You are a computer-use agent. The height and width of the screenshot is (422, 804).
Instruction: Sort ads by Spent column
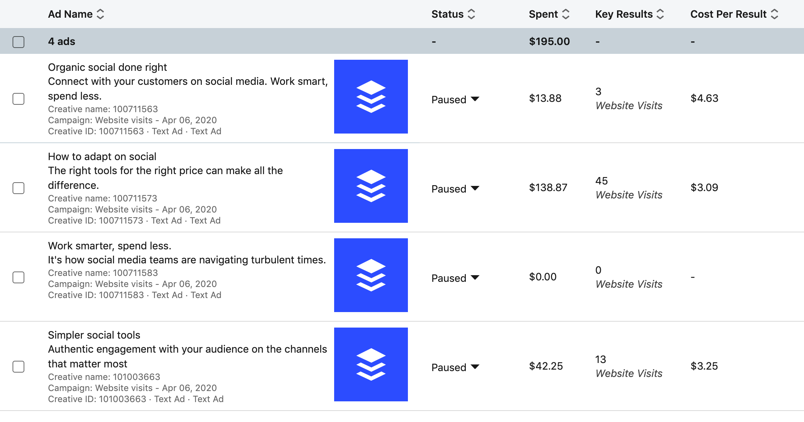(566, 14)
